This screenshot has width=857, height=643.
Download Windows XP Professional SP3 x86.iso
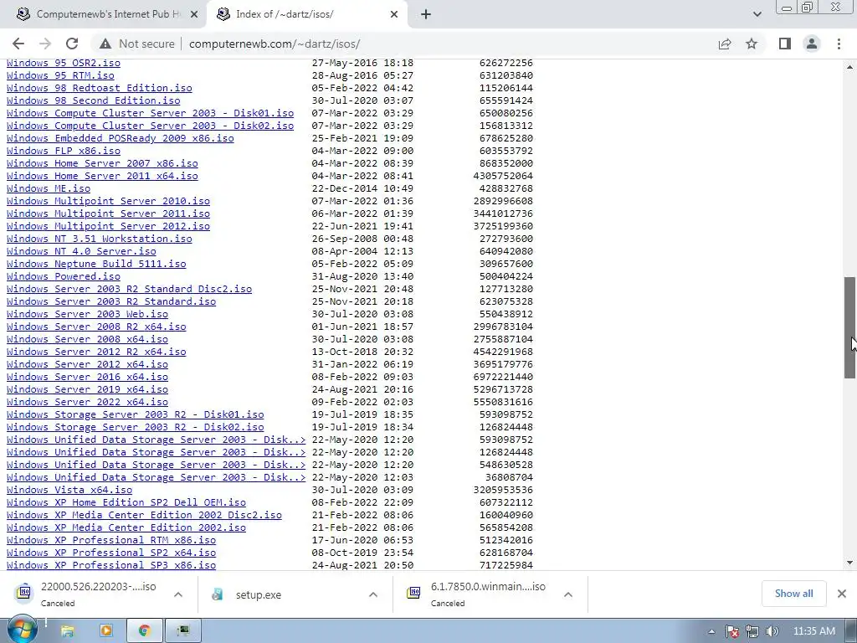coord(111,565)
